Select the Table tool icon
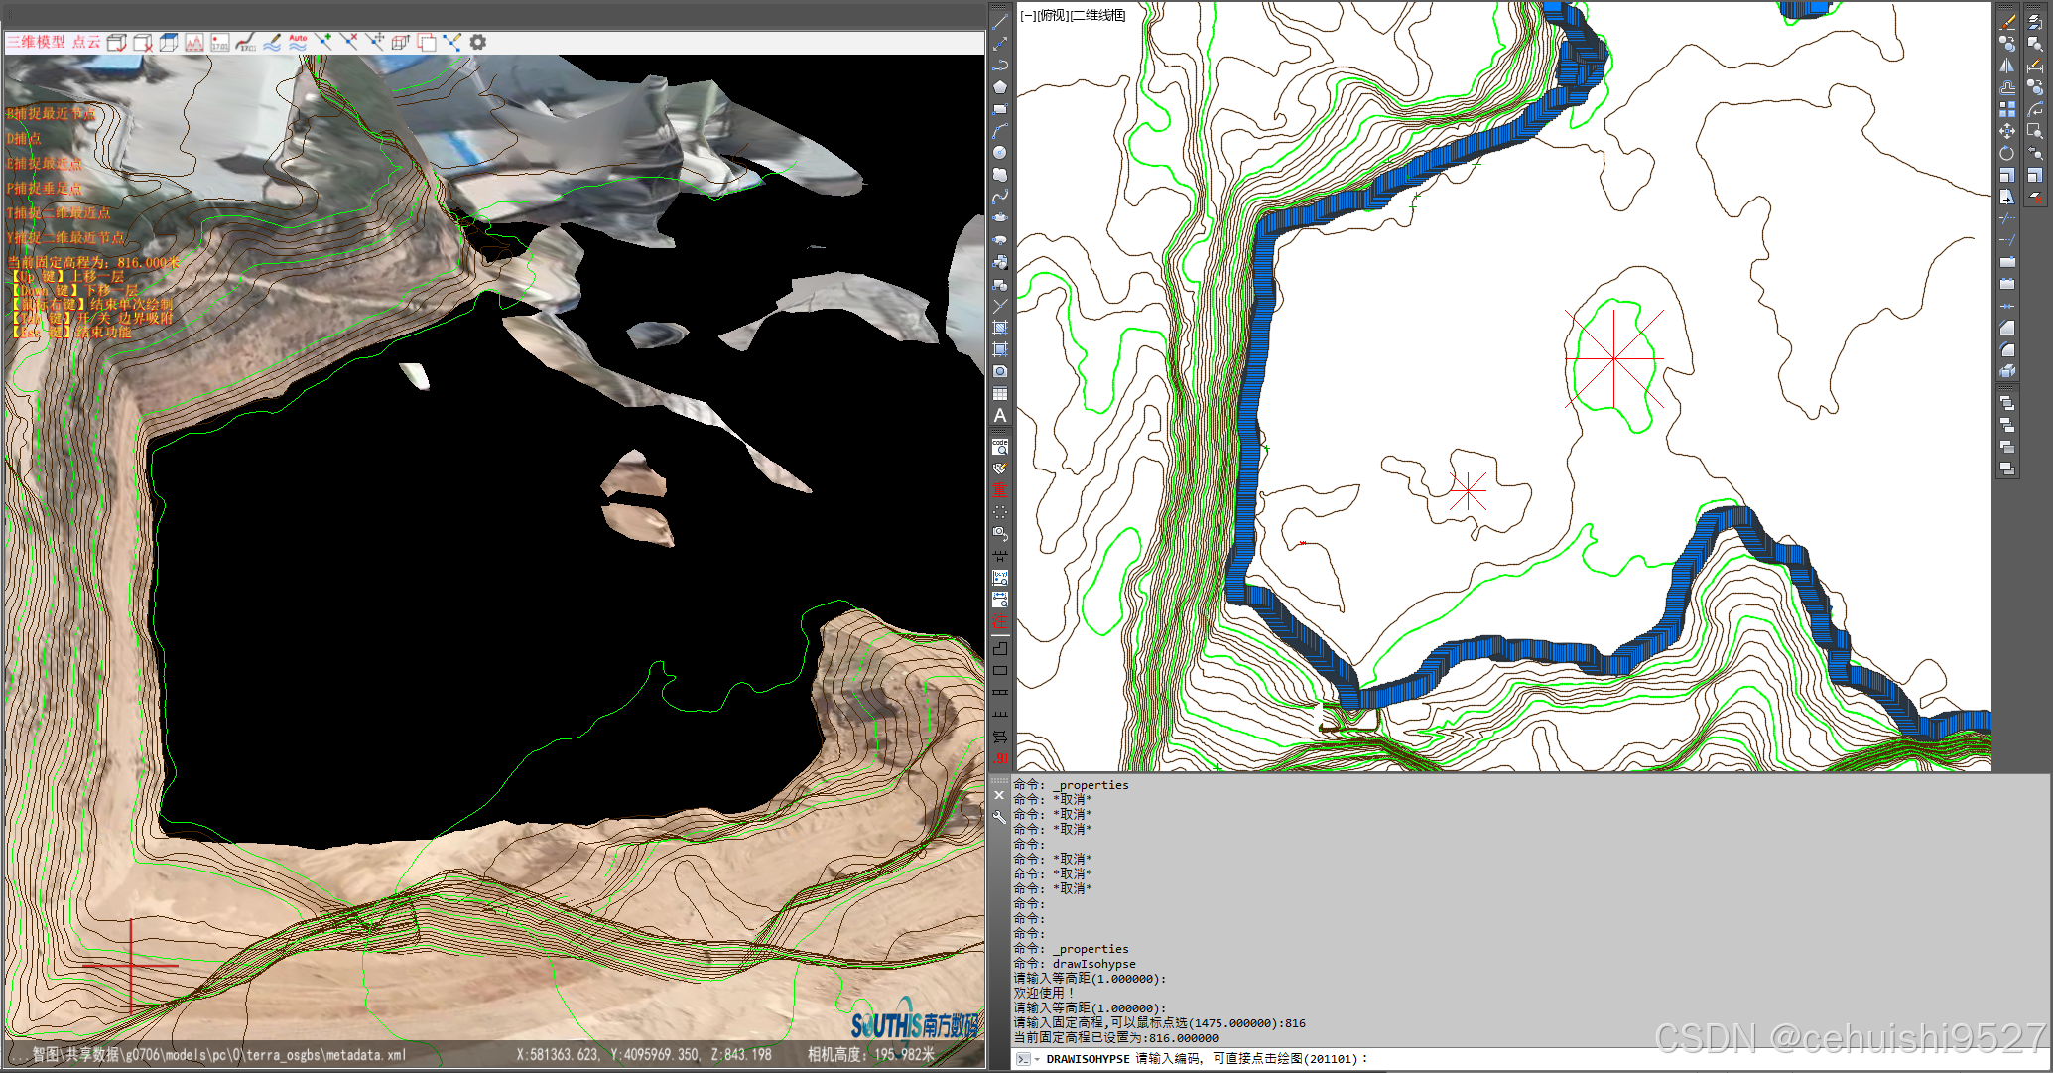This screenshot has width=2053, height=1073. [x=1000, y=393]
